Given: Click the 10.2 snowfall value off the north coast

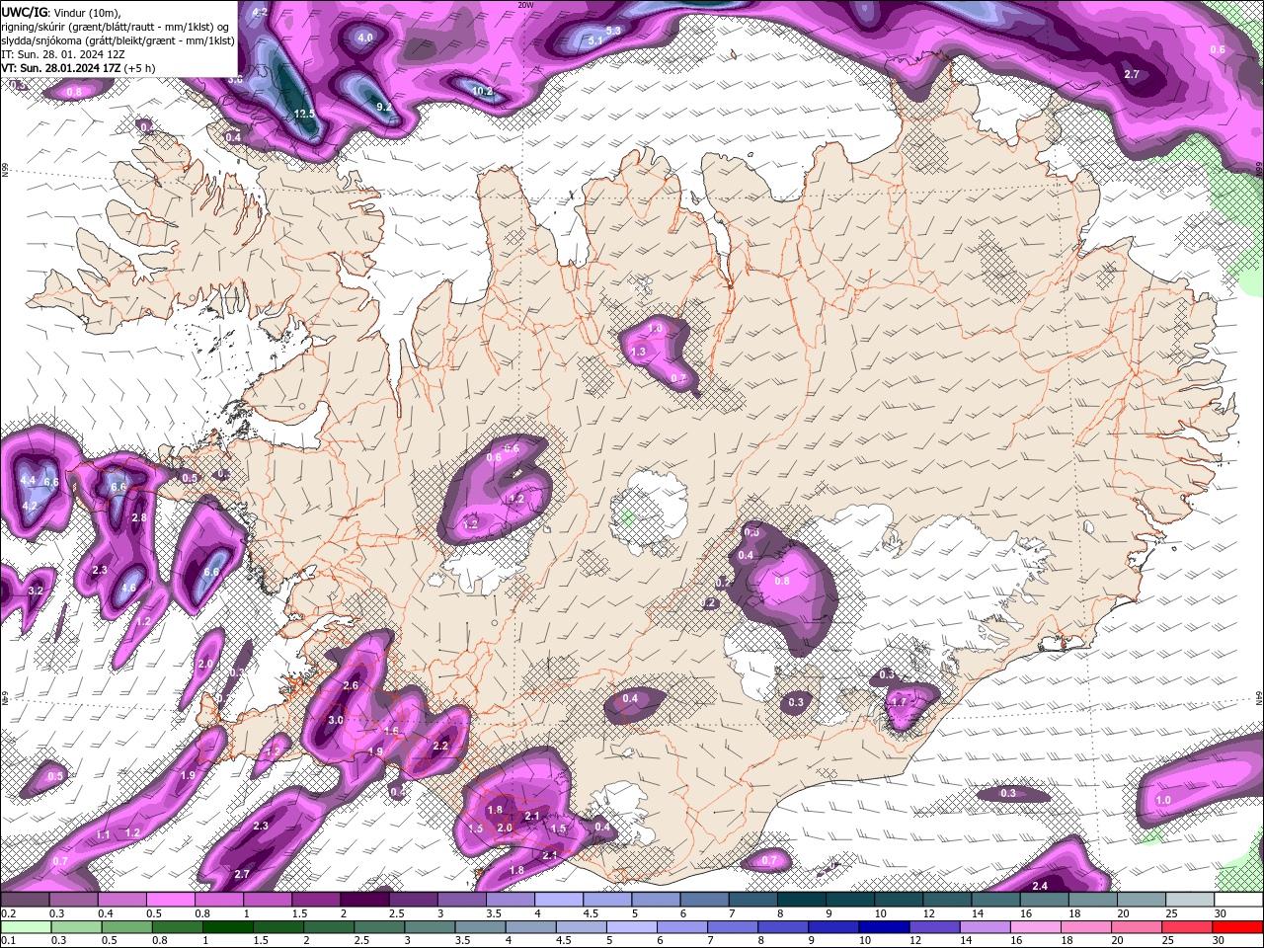Looking at the screenshot, I should tap(482, 92).
